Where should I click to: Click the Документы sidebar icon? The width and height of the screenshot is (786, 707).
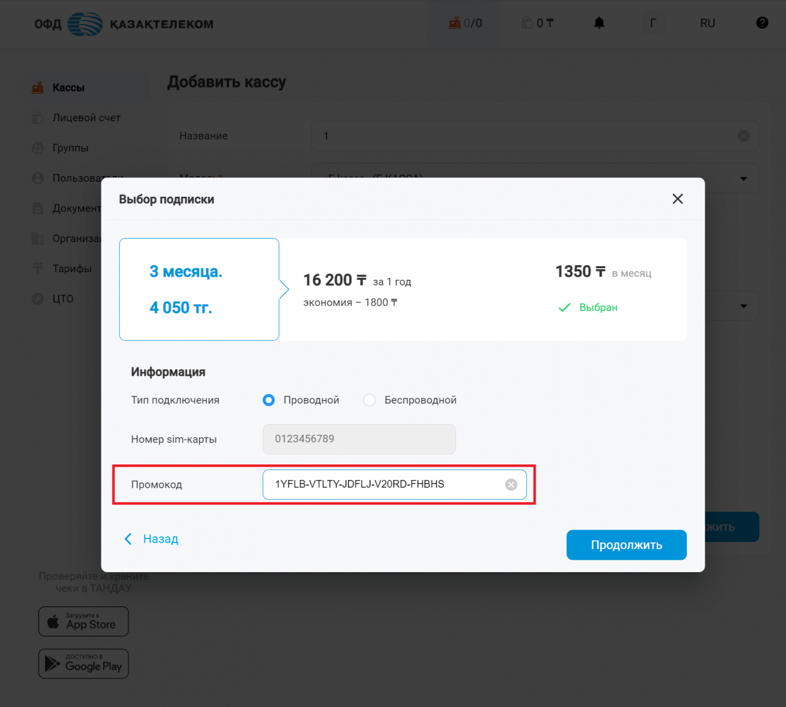(x=38, y=209)
